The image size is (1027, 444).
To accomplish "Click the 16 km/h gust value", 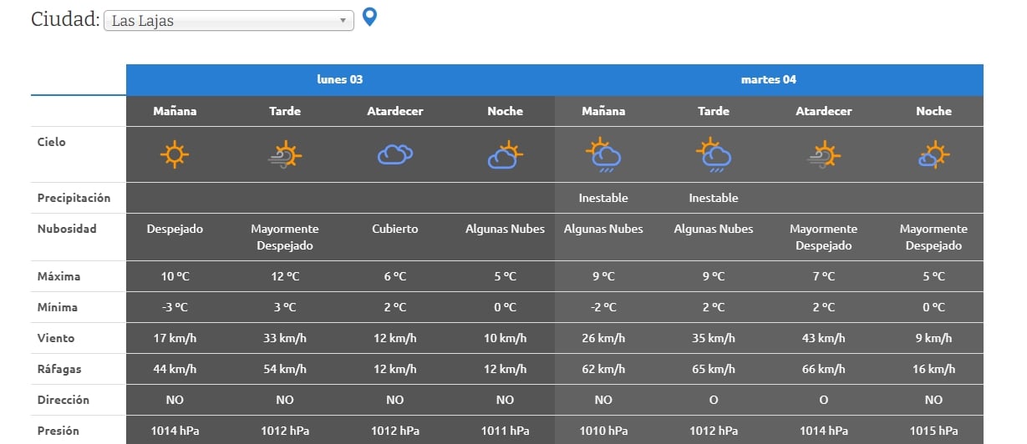I will tap(933, 369).
